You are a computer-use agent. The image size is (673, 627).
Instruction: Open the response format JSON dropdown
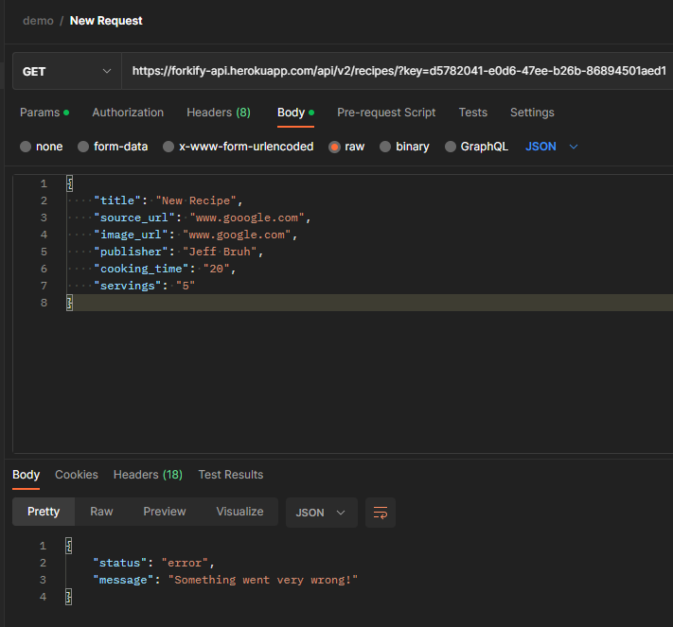pos(321,513)
